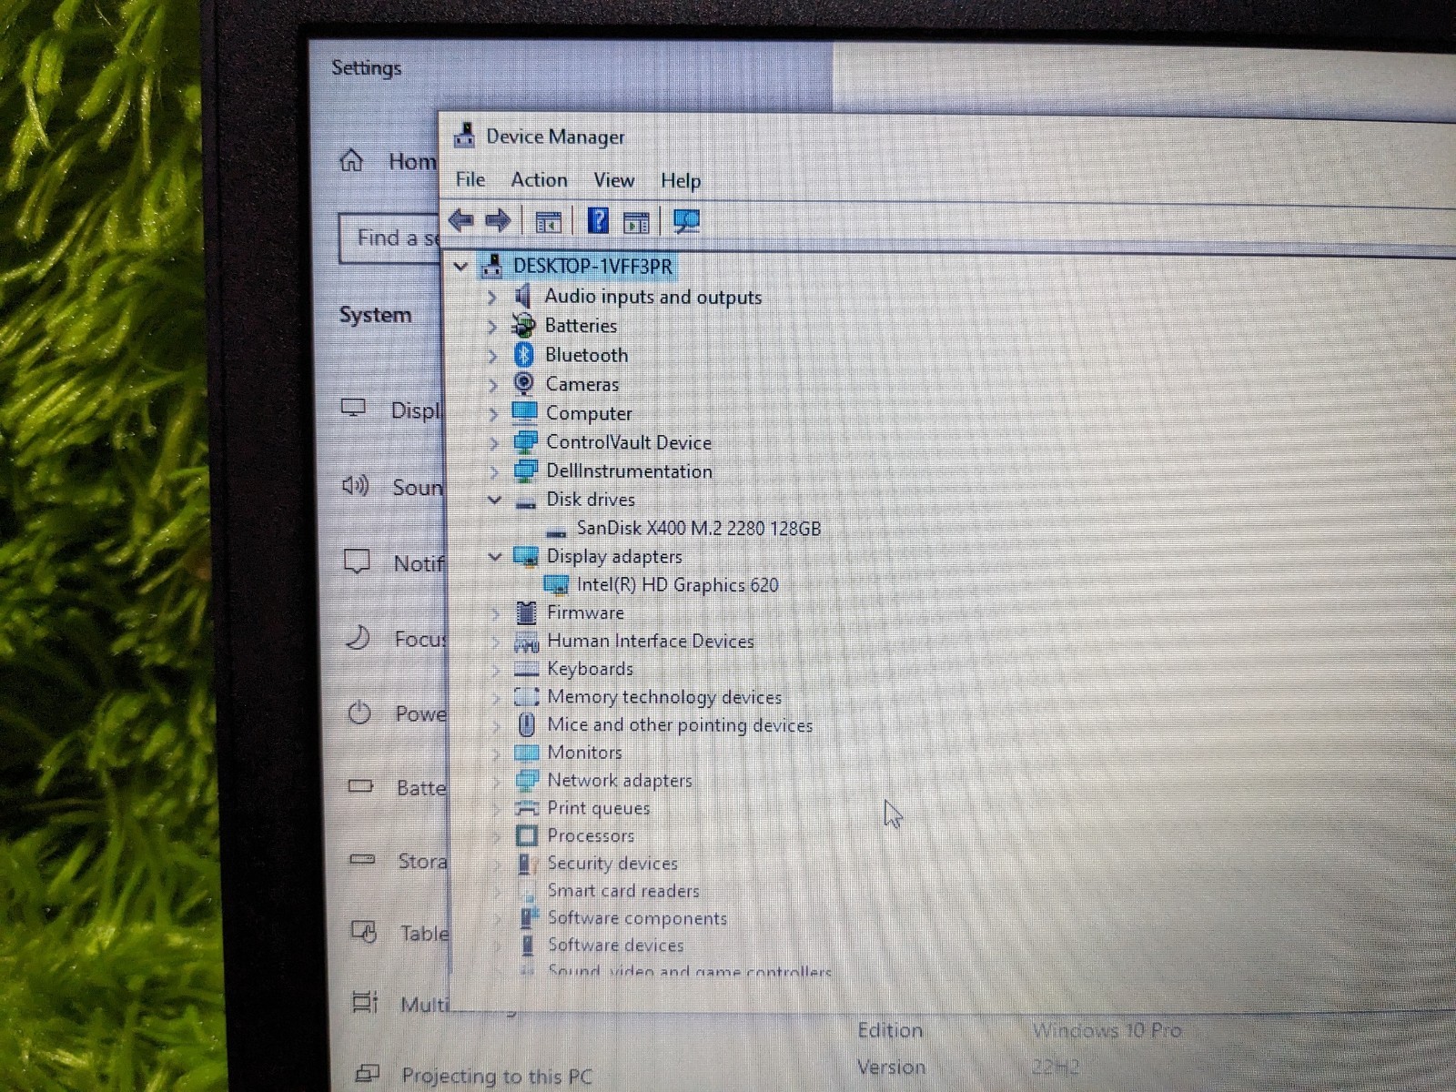Image resolution: width=1456 pixels, height=1092 pixels.
Task: Click the Multitasking icon in Settings sidebar
Action: (364, 1002)
